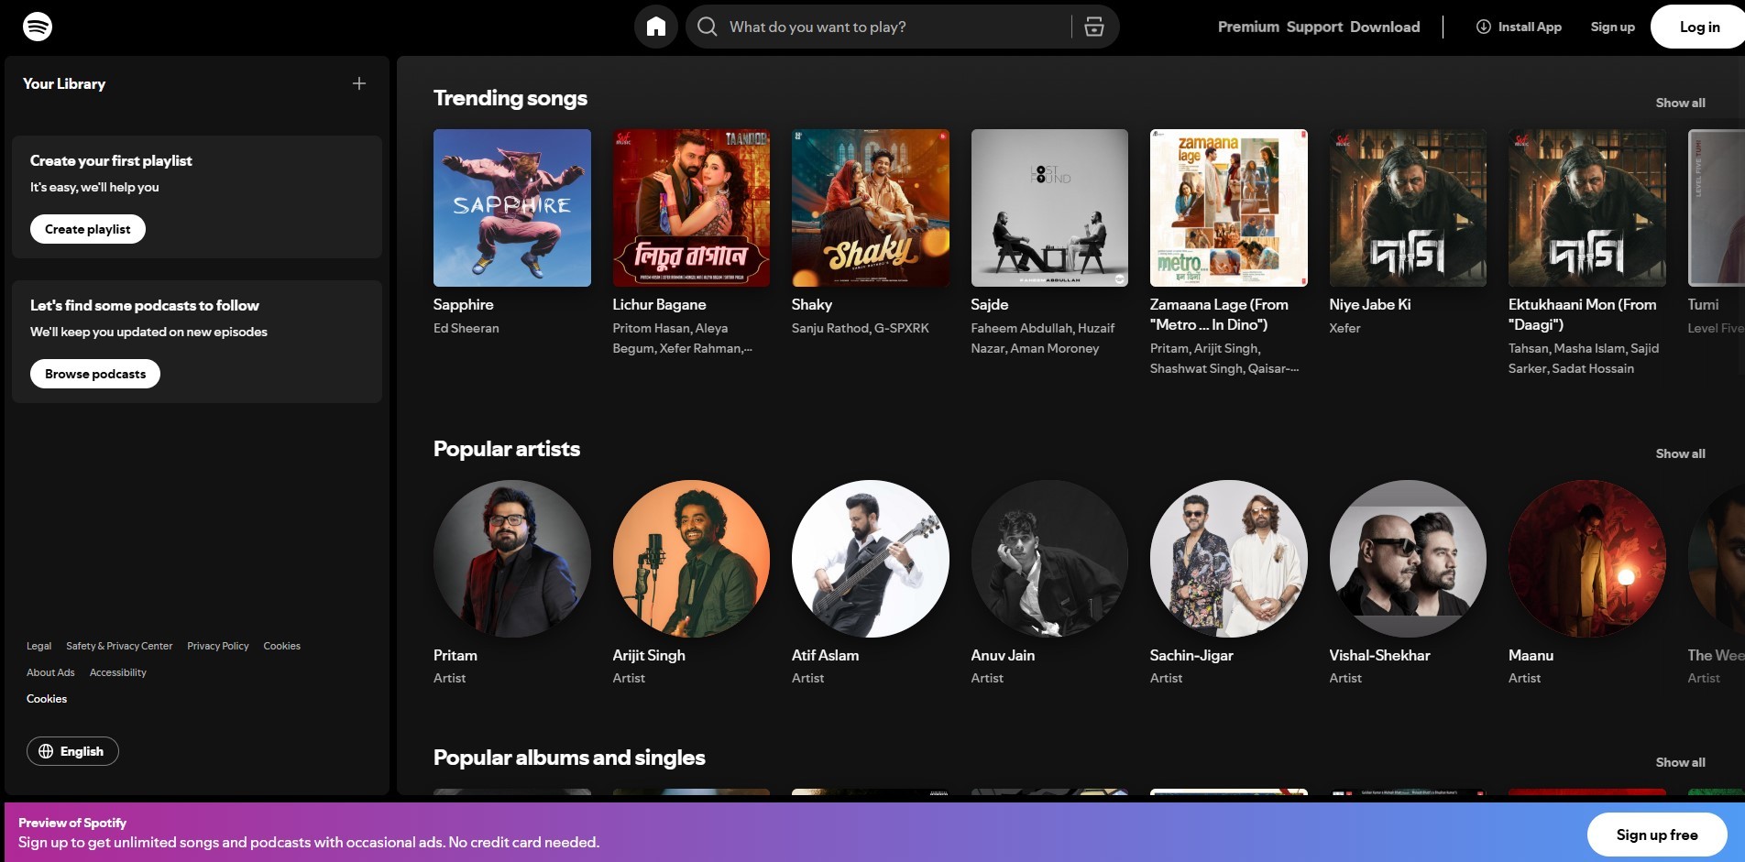The height and width of the screenshot is (862, 1745).
Task: Open Anuv Jain's artist photo
Action: [1049, 559]
